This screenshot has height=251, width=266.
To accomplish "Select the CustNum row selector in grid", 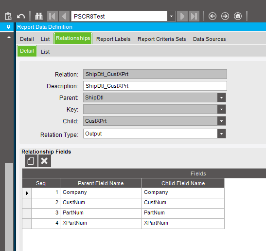I will (27, 203).
